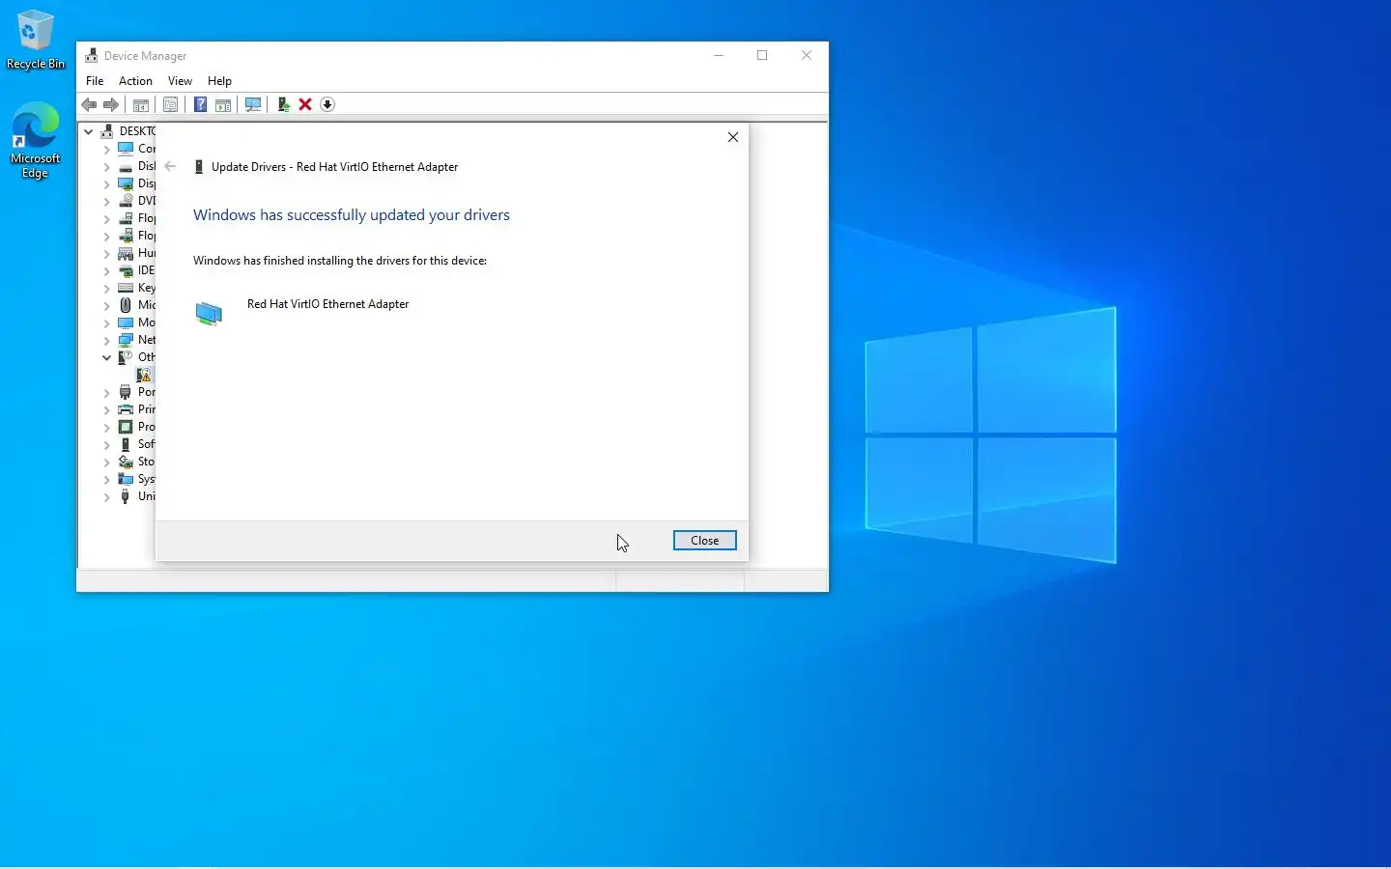Expand the Universal Serial Bus controllers chevron

pos(107,497)
